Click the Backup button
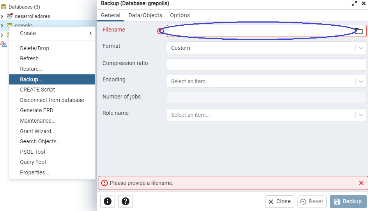 click(348, 201)
